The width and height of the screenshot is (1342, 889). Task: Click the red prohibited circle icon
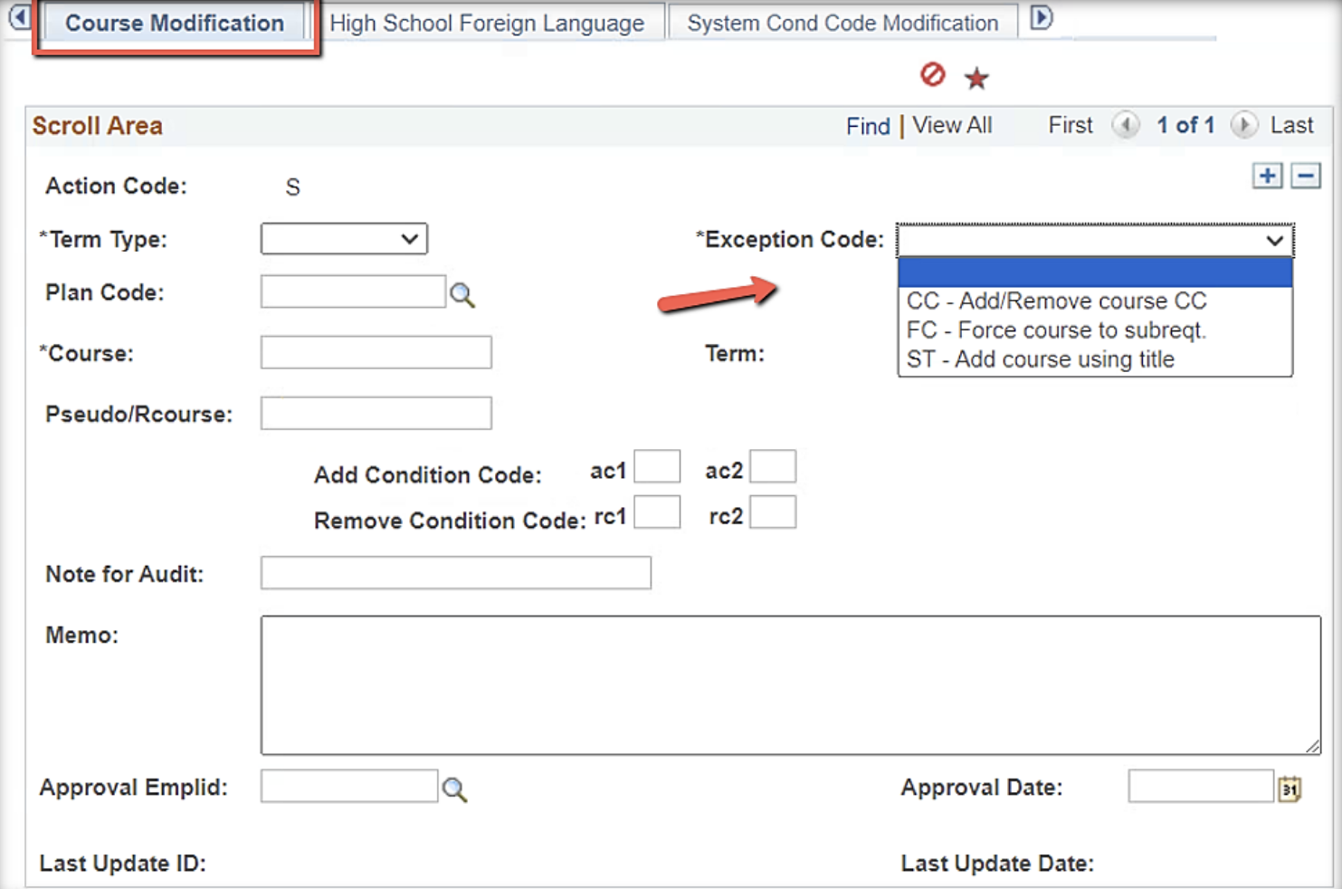932,74
